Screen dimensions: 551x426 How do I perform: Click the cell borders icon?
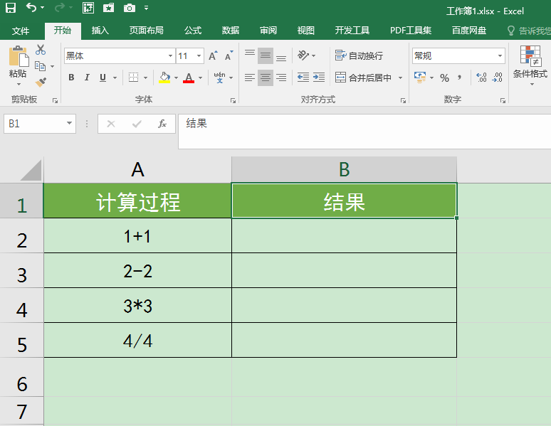click(134, 78)
